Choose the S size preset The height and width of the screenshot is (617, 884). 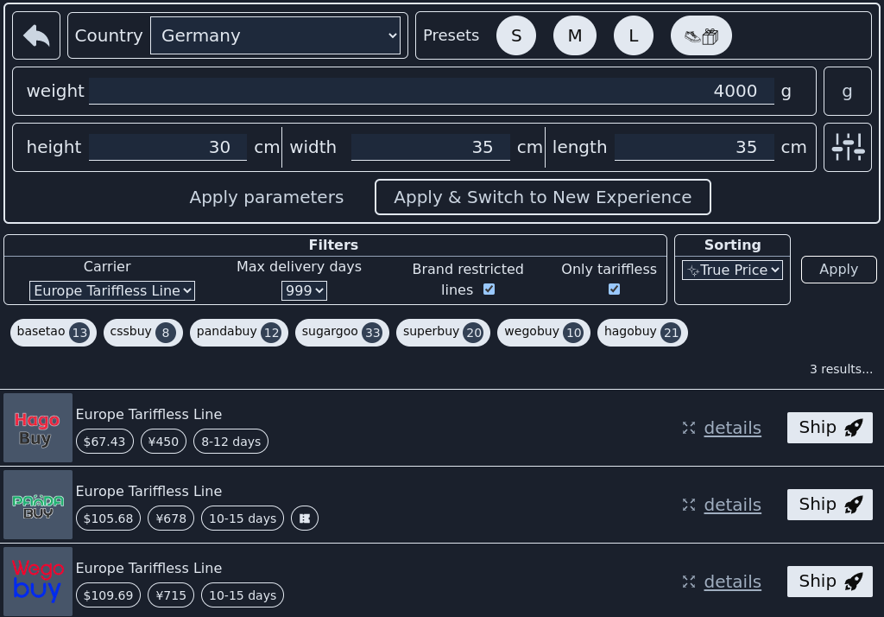pos(516,35)
